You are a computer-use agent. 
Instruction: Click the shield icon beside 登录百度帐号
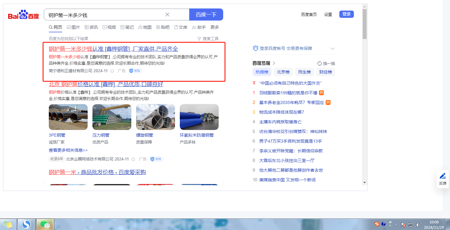pos(255,48)
